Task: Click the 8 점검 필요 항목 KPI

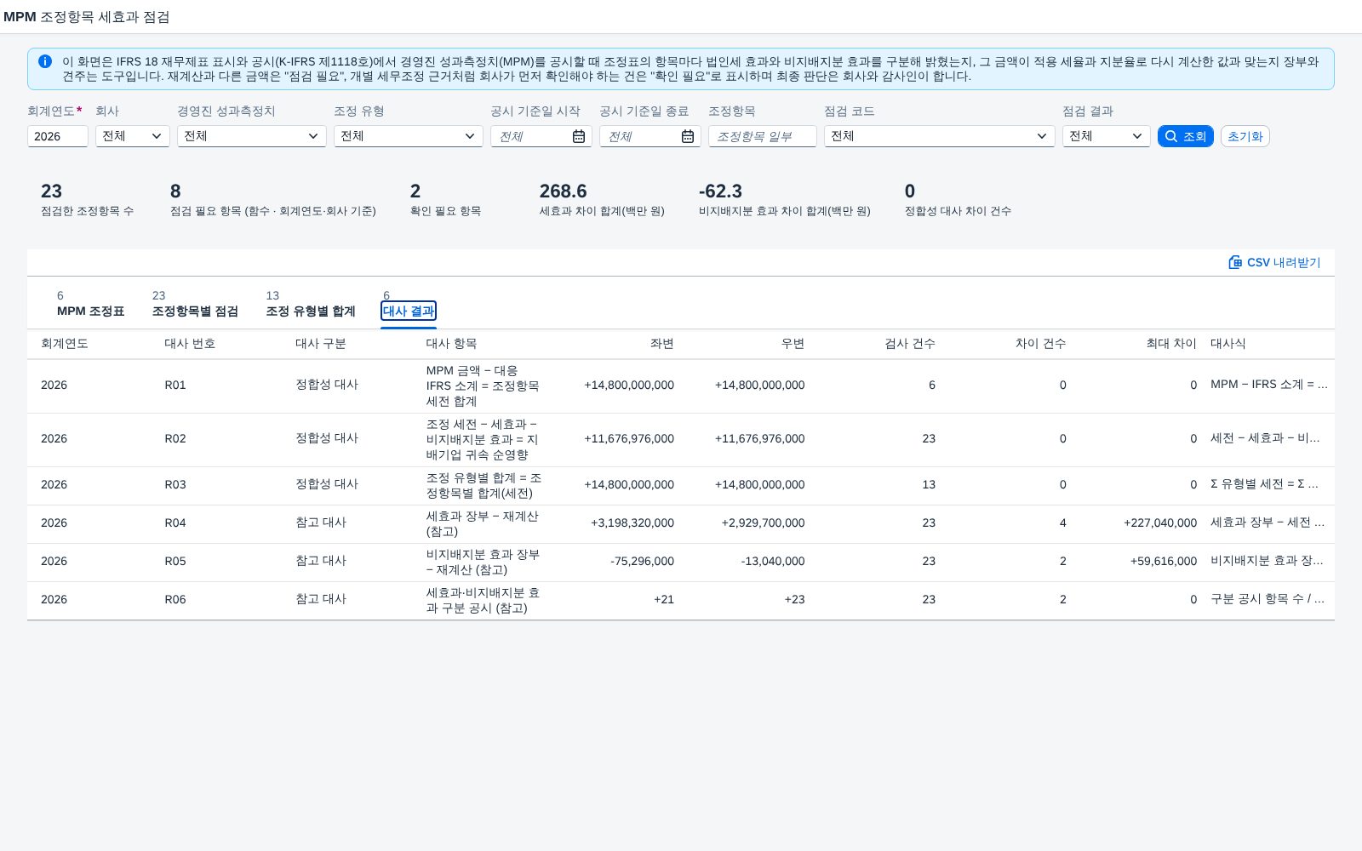Action: (272, 199)
